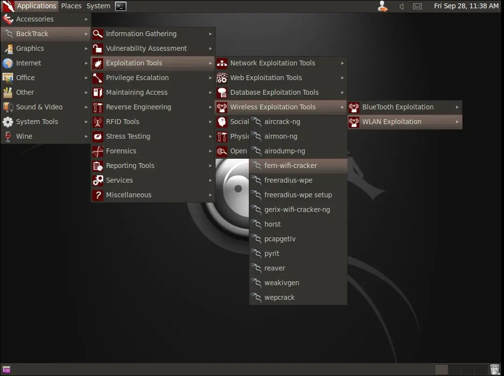The height and width of the screenshot is (376, 504).
Task: Click the Graphics category icon
Action: point(8,48)
